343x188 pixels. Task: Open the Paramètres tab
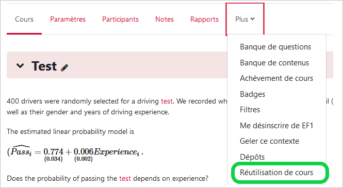click(68, 19)
